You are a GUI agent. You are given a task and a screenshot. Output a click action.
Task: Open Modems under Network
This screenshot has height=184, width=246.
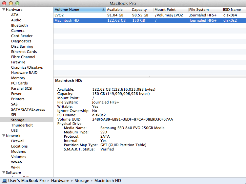pyautogui.click(x=18, y=151)
